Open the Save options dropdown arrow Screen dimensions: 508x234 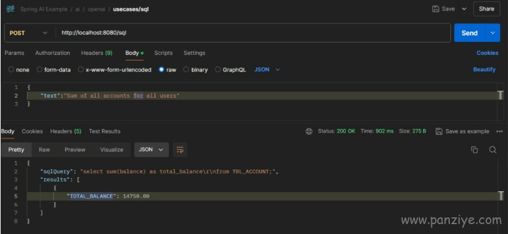(x=464, y=9)
